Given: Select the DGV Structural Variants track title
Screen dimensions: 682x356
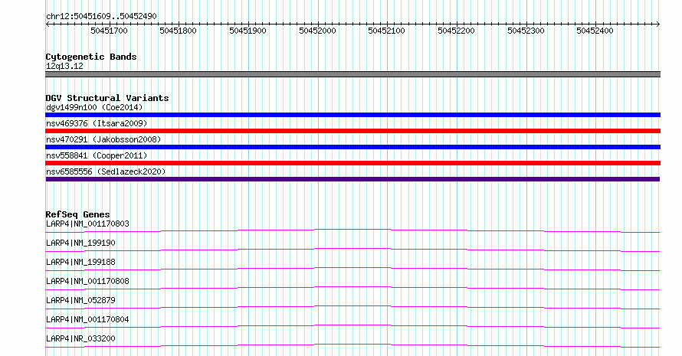Looking at the screenshot, I should click(x=107, y=98).
